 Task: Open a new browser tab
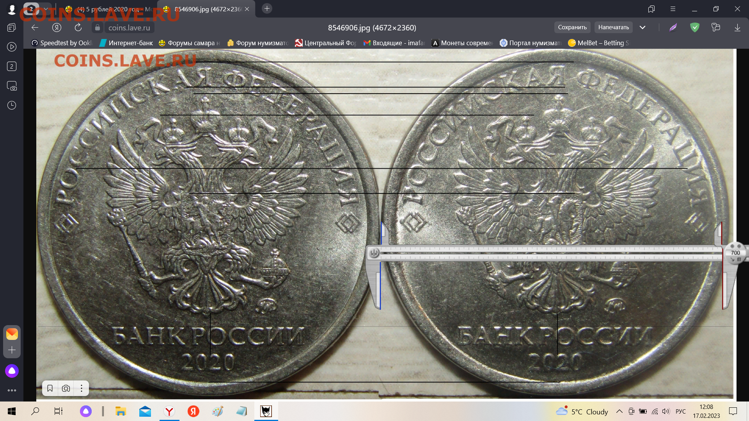267,9
